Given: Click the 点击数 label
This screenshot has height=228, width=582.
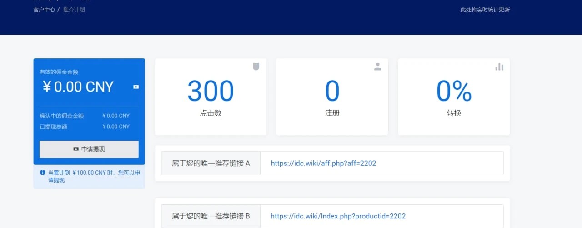Looking at the screenshot, I should (x=211, y=113).
